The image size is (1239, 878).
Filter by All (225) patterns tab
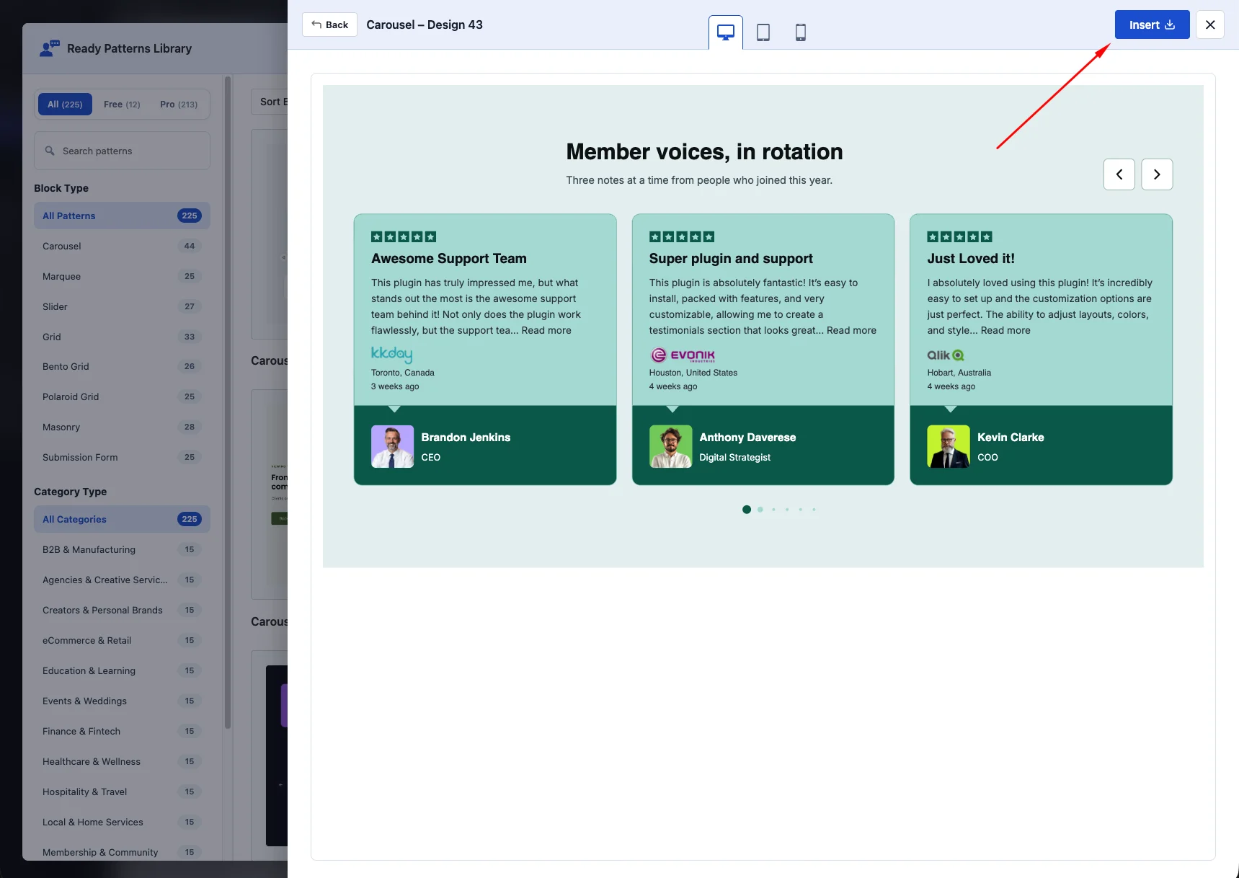65,104
